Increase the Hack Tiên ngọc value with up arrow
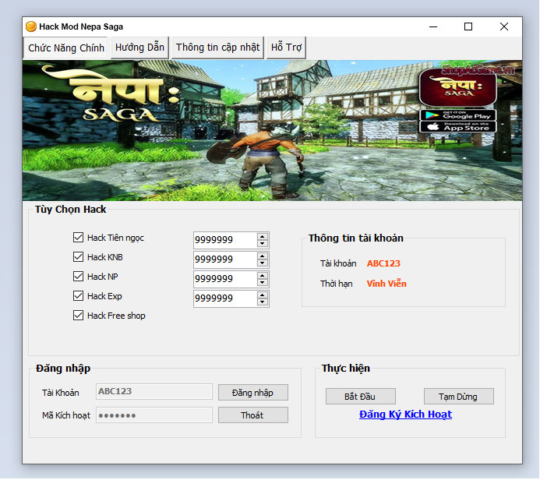Screen dimensions: 540x480 point(263,237)
